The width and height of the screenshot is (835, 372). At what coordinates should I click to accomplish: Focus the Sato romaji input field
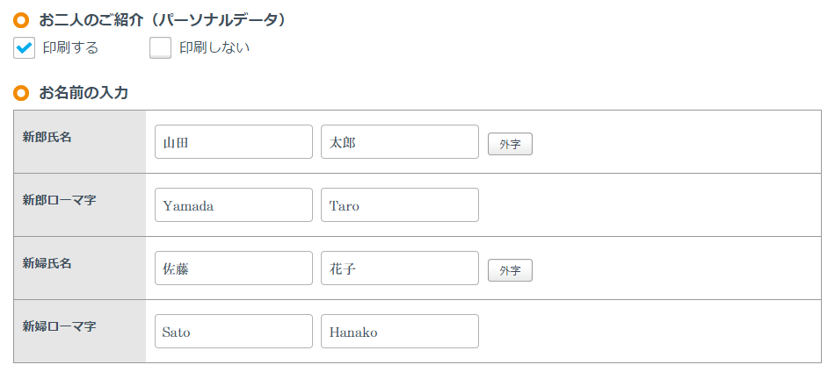pyautogui.click(x=233, y=332)
